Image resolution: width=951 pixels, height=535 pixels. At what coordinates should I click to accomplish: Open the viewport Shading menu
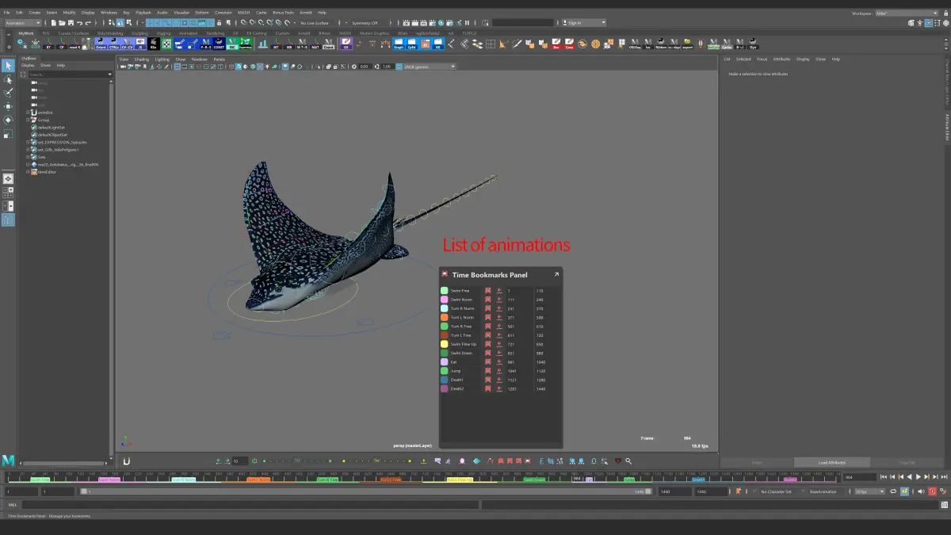[x=141, y=59]
